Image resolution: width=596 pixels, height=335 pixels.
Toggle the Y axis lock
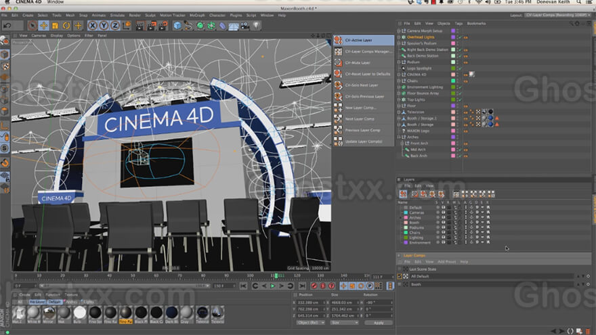pos(104,26)
